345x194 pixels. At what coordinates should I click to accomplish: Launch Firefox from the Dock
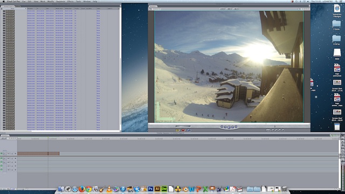(81, 189)
